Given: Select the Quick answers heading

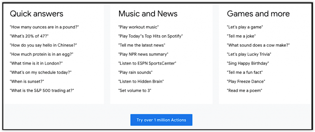Looking at the screenshot, I should pyautogui.click(x=37, y=13).
